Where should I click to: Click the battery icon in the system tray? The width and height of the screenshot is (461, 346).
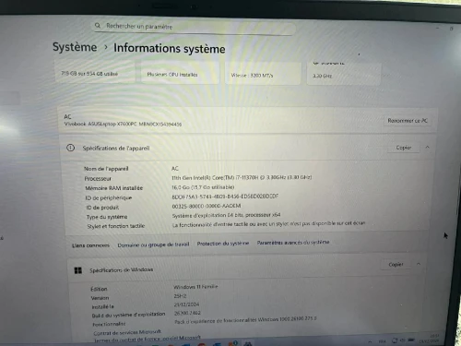[x=412, y=340]
